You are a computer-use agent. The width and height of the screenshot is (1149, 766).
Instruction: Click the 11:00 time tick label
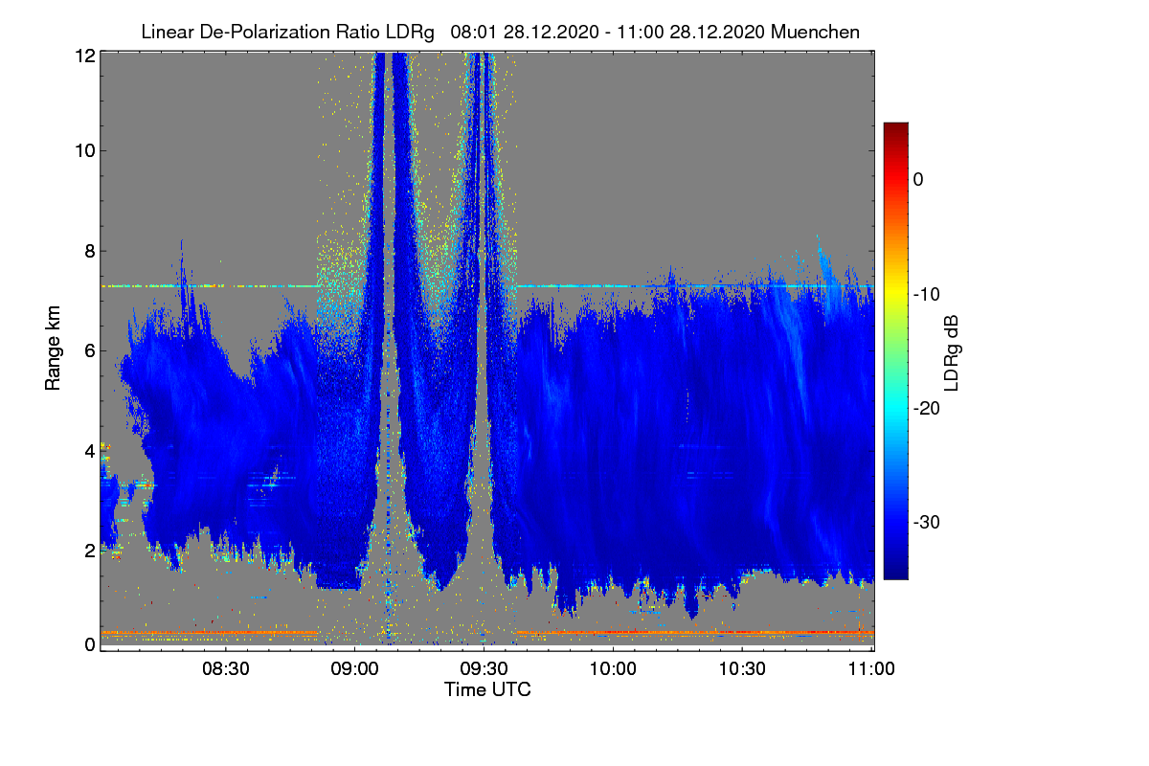[870, 668]
